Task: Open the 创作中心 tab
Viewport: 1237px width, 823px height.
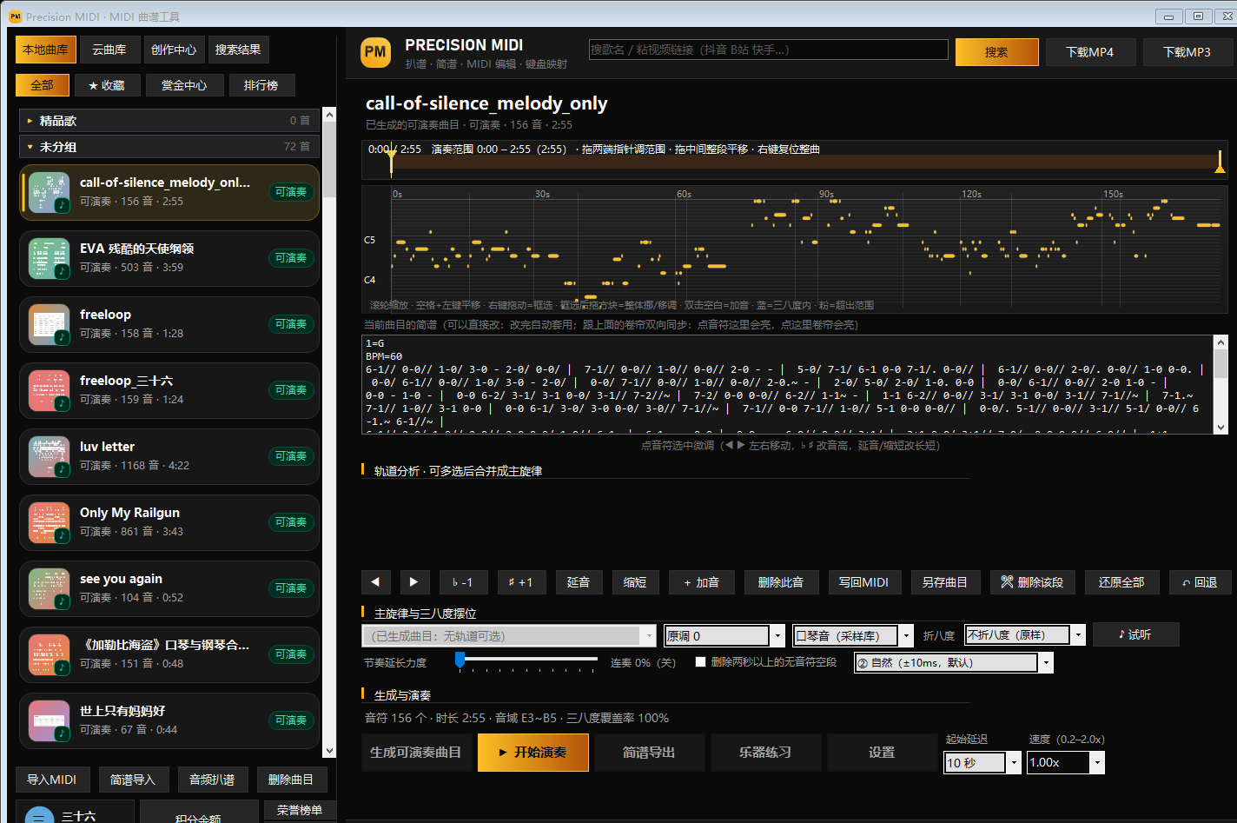Action: (x=174, y=50)
